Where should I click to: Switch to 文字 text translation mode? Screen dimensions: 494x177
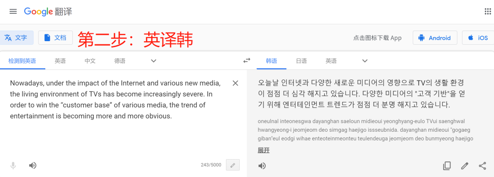[x=16, y=38]
